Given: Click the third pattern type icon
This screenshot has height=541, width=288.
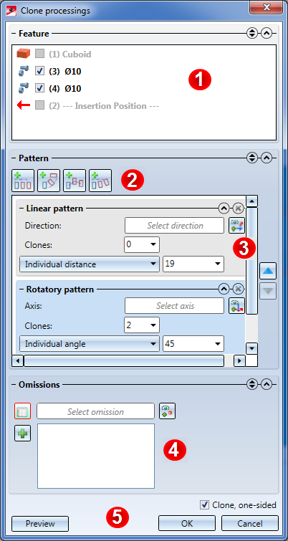Looking at the screenshot, I should 75,181.
